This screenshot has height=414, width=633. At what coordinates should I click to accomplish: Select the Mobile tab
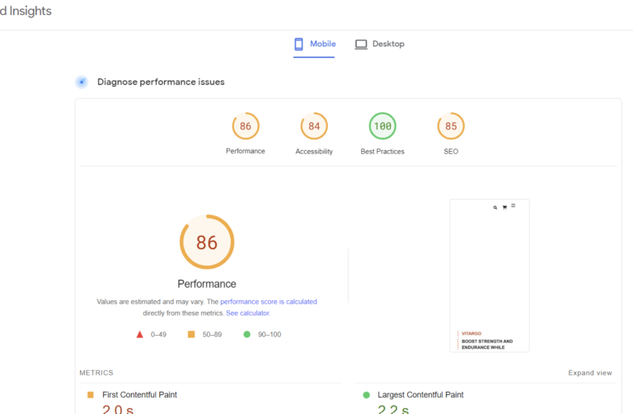315,44
